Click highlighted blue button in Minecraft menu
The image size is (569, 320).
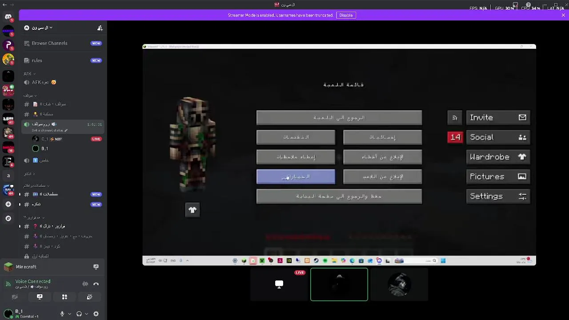pos(296,177)
